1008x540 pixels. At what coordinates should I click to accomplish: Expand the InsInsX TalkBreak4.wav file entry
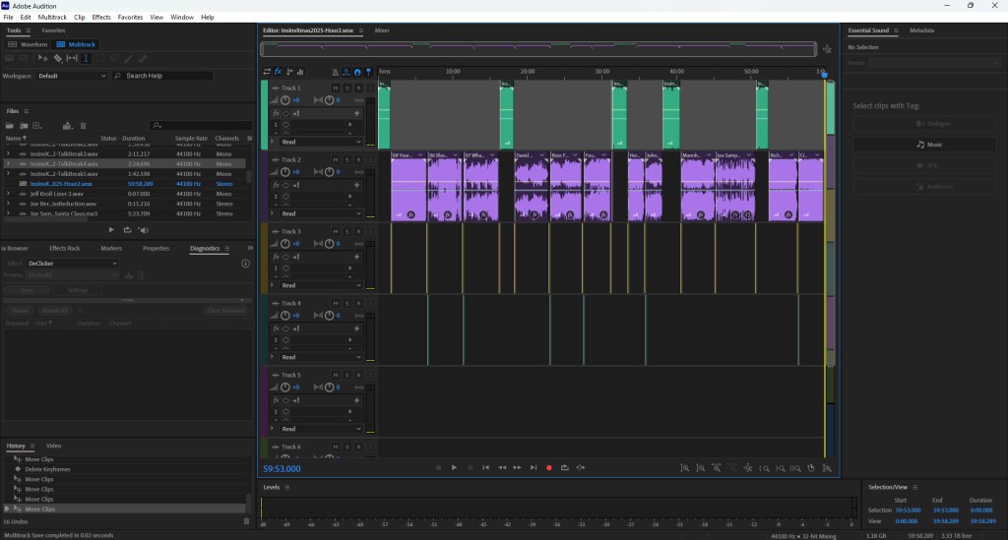tap(9, 163)
